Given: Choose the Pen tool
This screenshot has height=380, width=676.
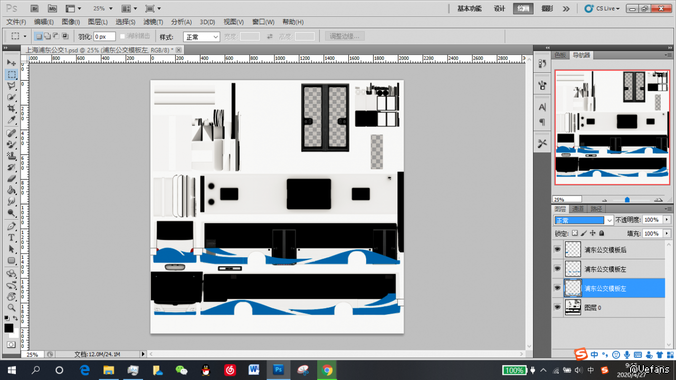Looking at the screenshot, I should click(11, 227).
